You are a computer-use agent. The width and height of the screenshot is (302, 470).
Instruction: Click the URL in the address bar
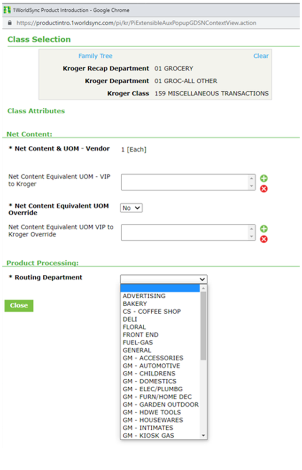(136, 23)
